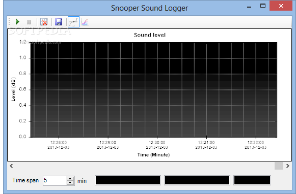Click the toolbar drag handle grip
The height and width of the screenshot is (194, 296).
pos(9,22)
